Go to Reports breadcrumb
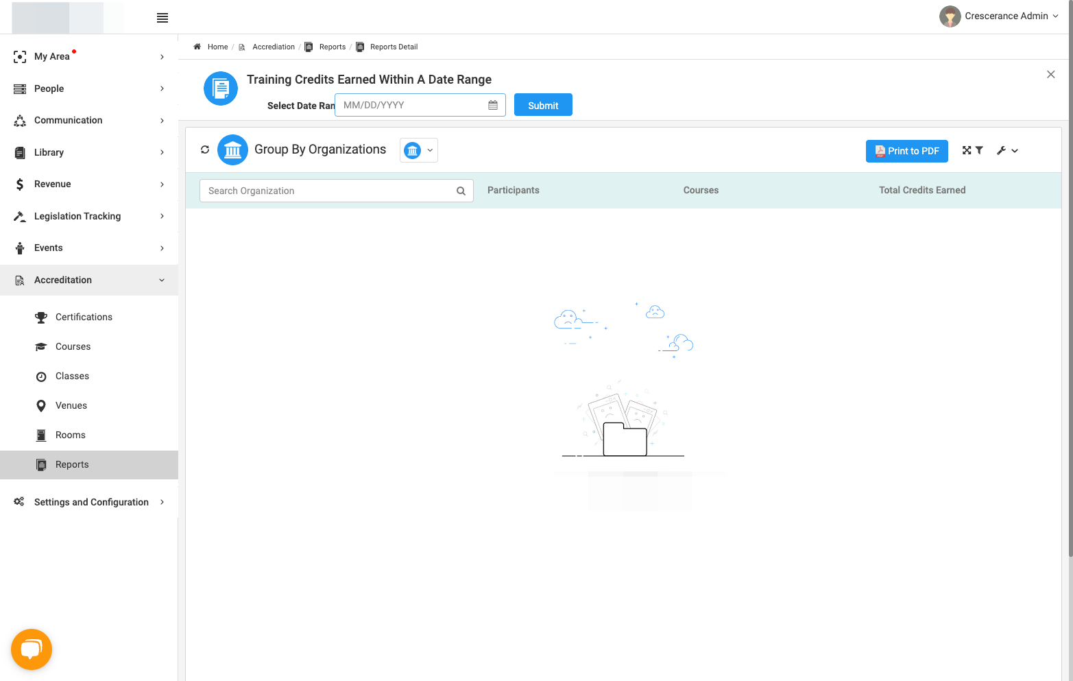The width and height of the screenshot is (1073, 681). click(333, 47)
